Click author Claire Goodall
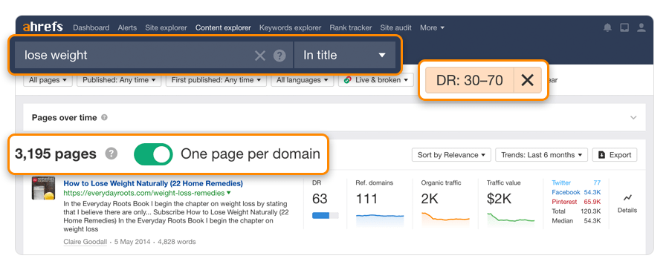Viewport: 669px width, 270px height. tap(85, 242)
